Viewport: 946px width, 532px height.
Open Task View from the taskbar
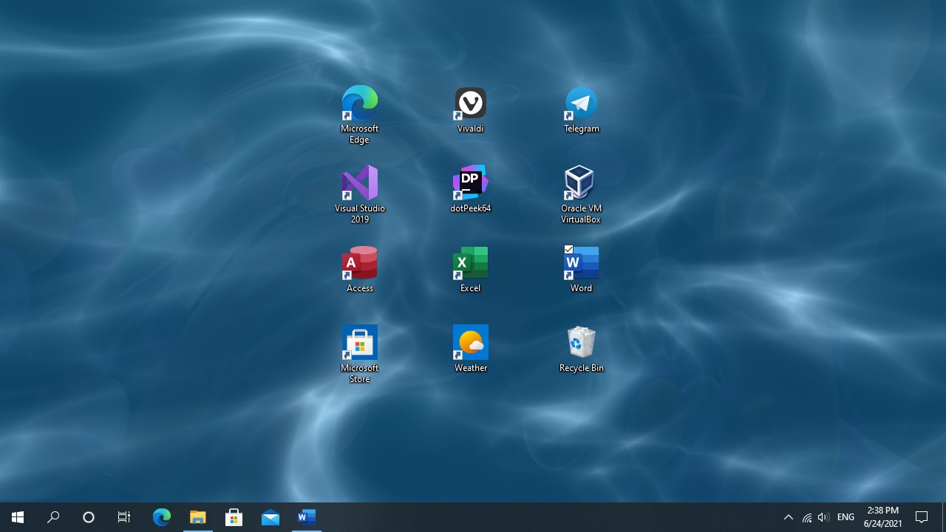(x=124, y=517)
